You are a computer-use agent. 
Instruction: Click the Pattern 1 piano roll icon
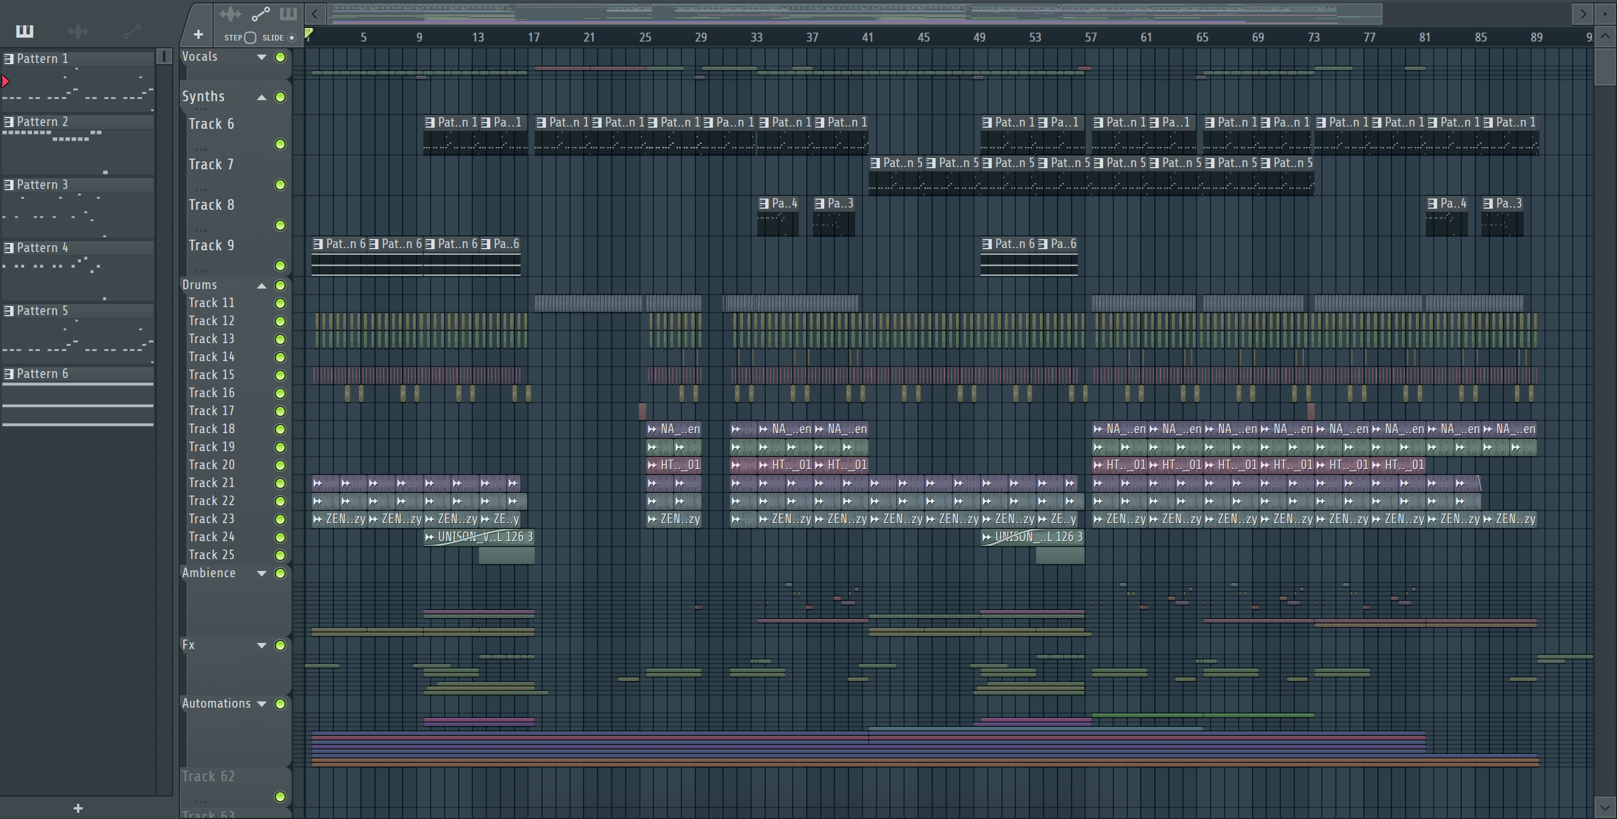click(9, 58)
